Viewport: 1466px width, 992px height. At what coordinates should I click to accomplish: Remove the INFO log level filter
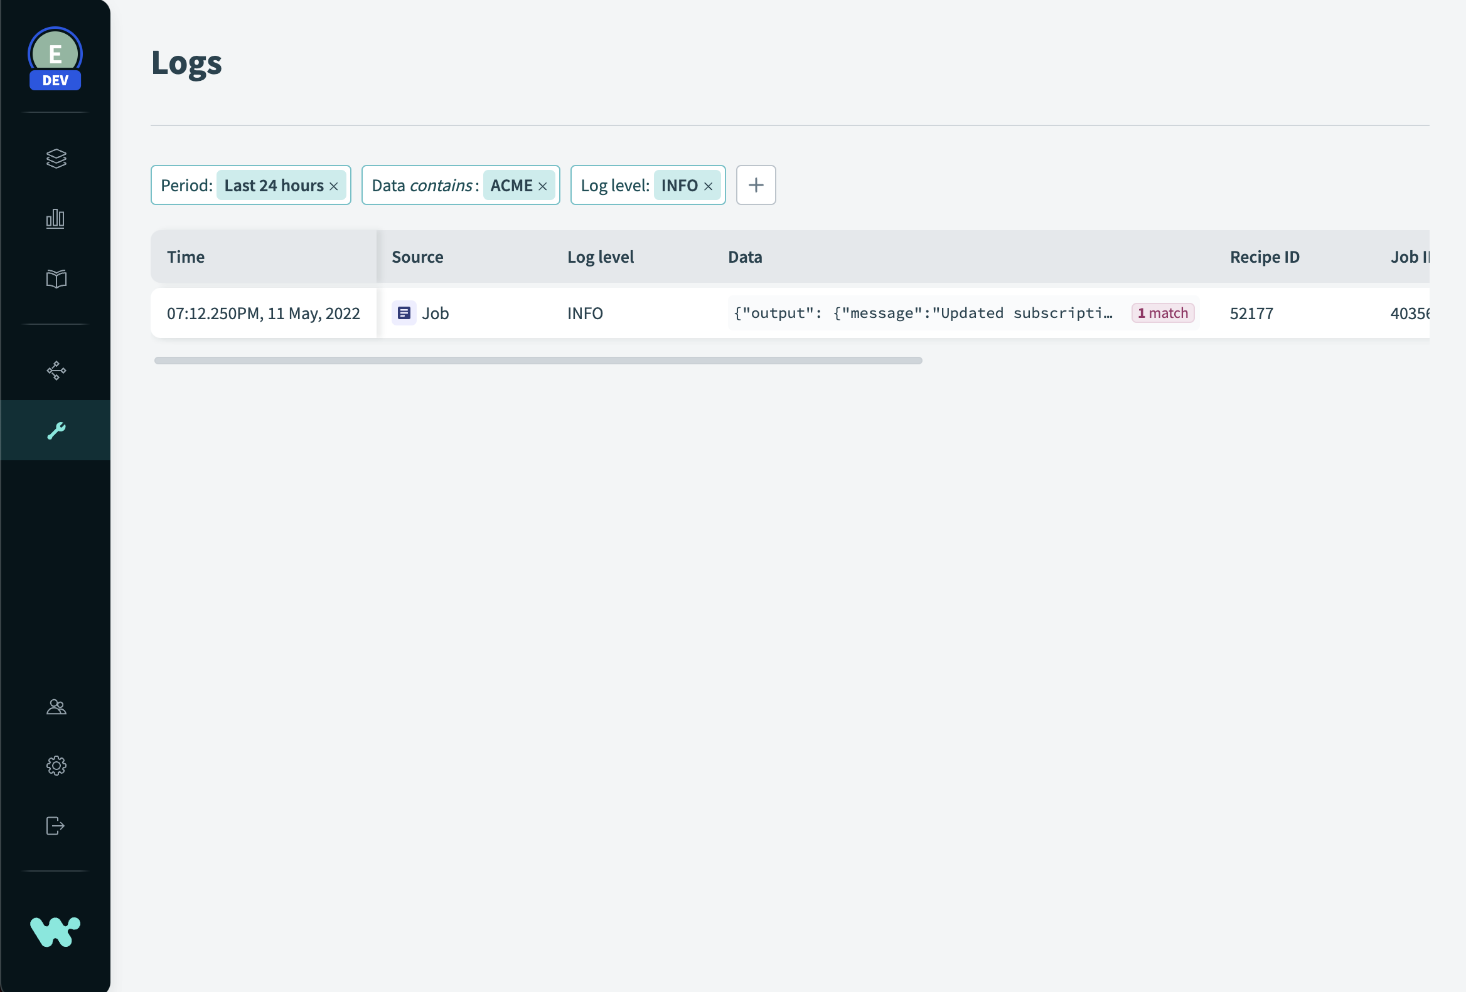click(x=709, y=187)
